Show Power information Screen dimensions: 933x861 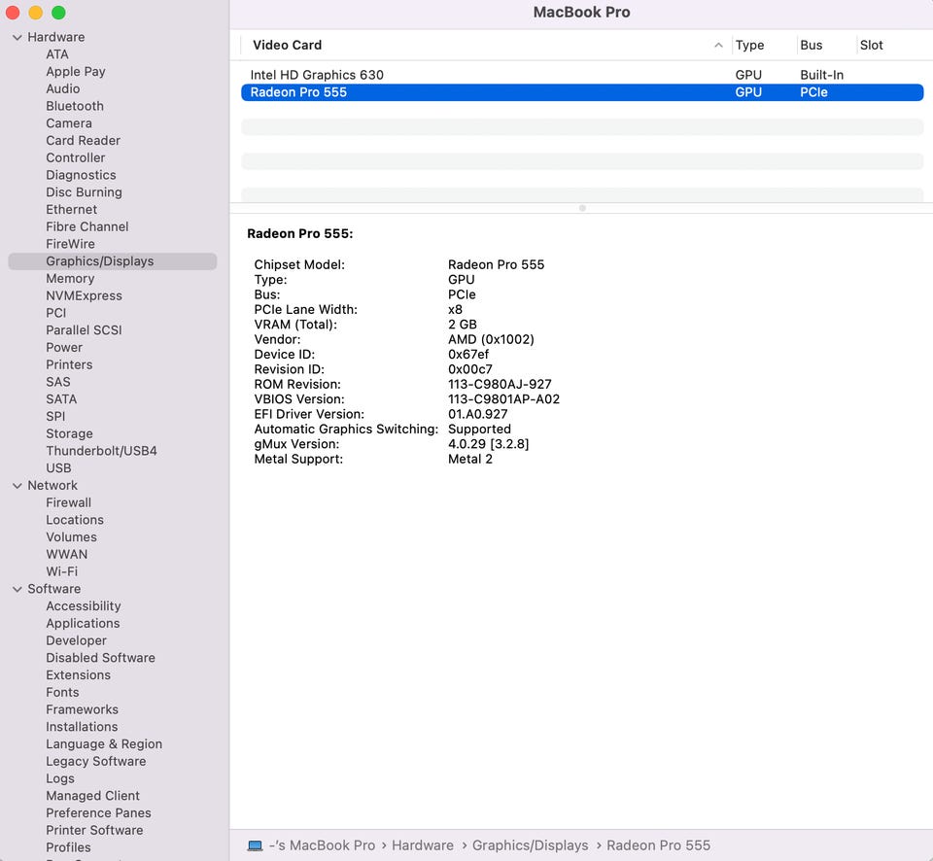tap(64, 348)
